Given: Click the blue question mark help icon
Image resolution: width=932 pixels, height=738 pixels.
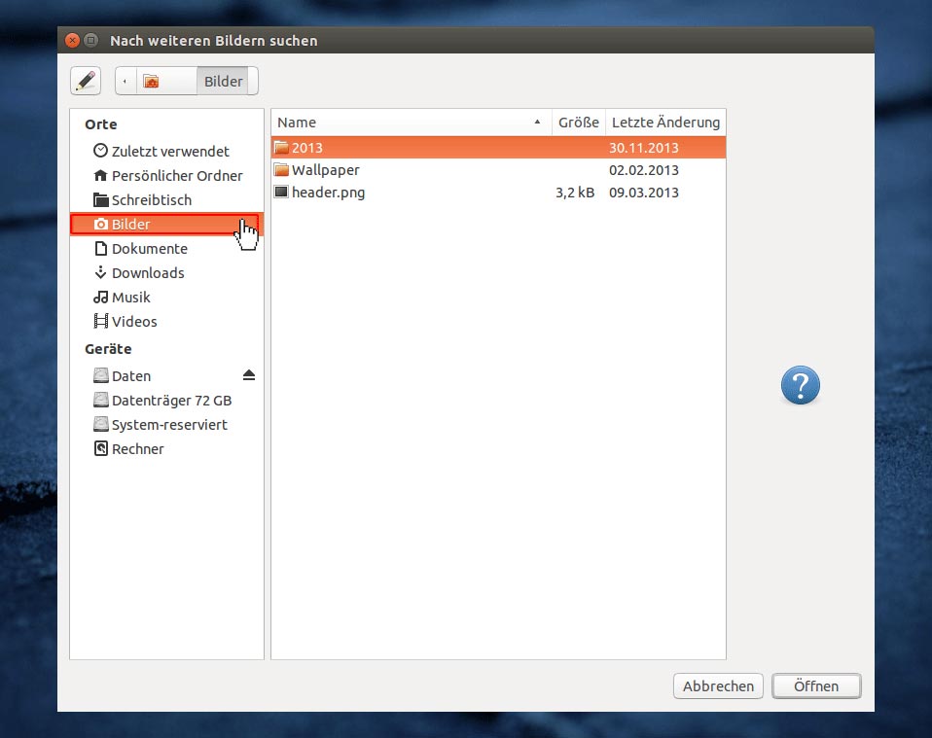Looking at the screenshot, I should pyautogui.click(x=800, y=385).
